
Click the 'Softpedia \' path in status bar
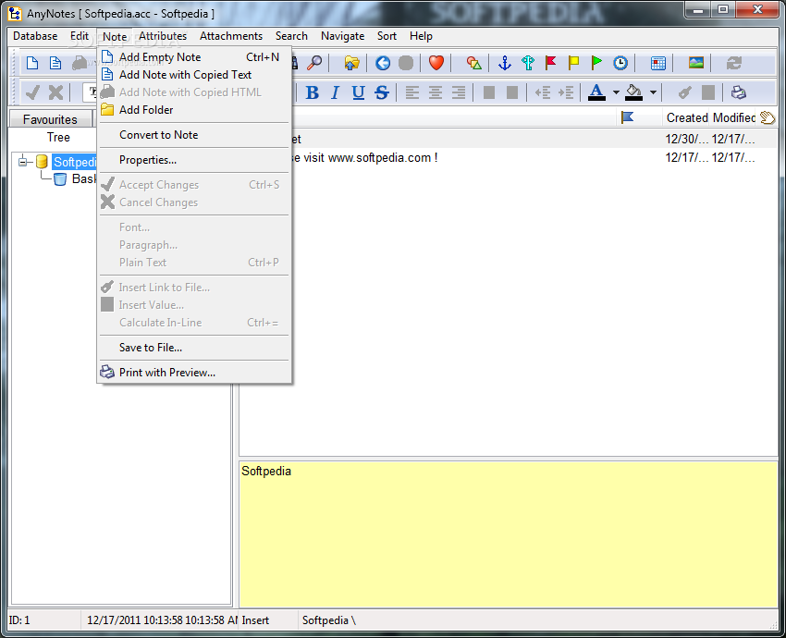click(329, 620)
